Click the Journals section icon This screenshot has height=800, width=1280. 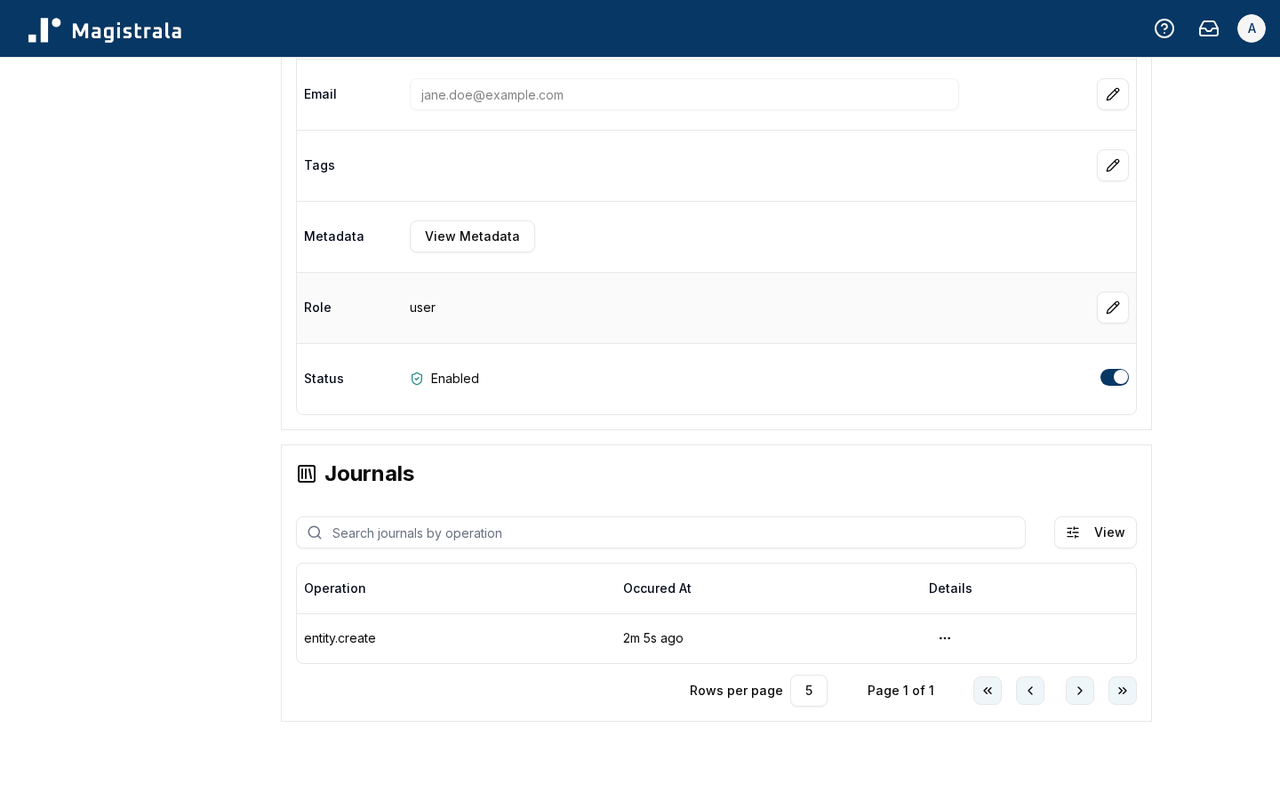click(x=307, y=474)
